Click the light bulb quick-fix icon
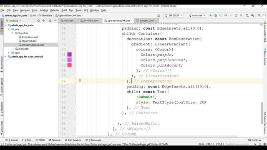The height and width of the screenshot is (150, 267). [80, 80]
